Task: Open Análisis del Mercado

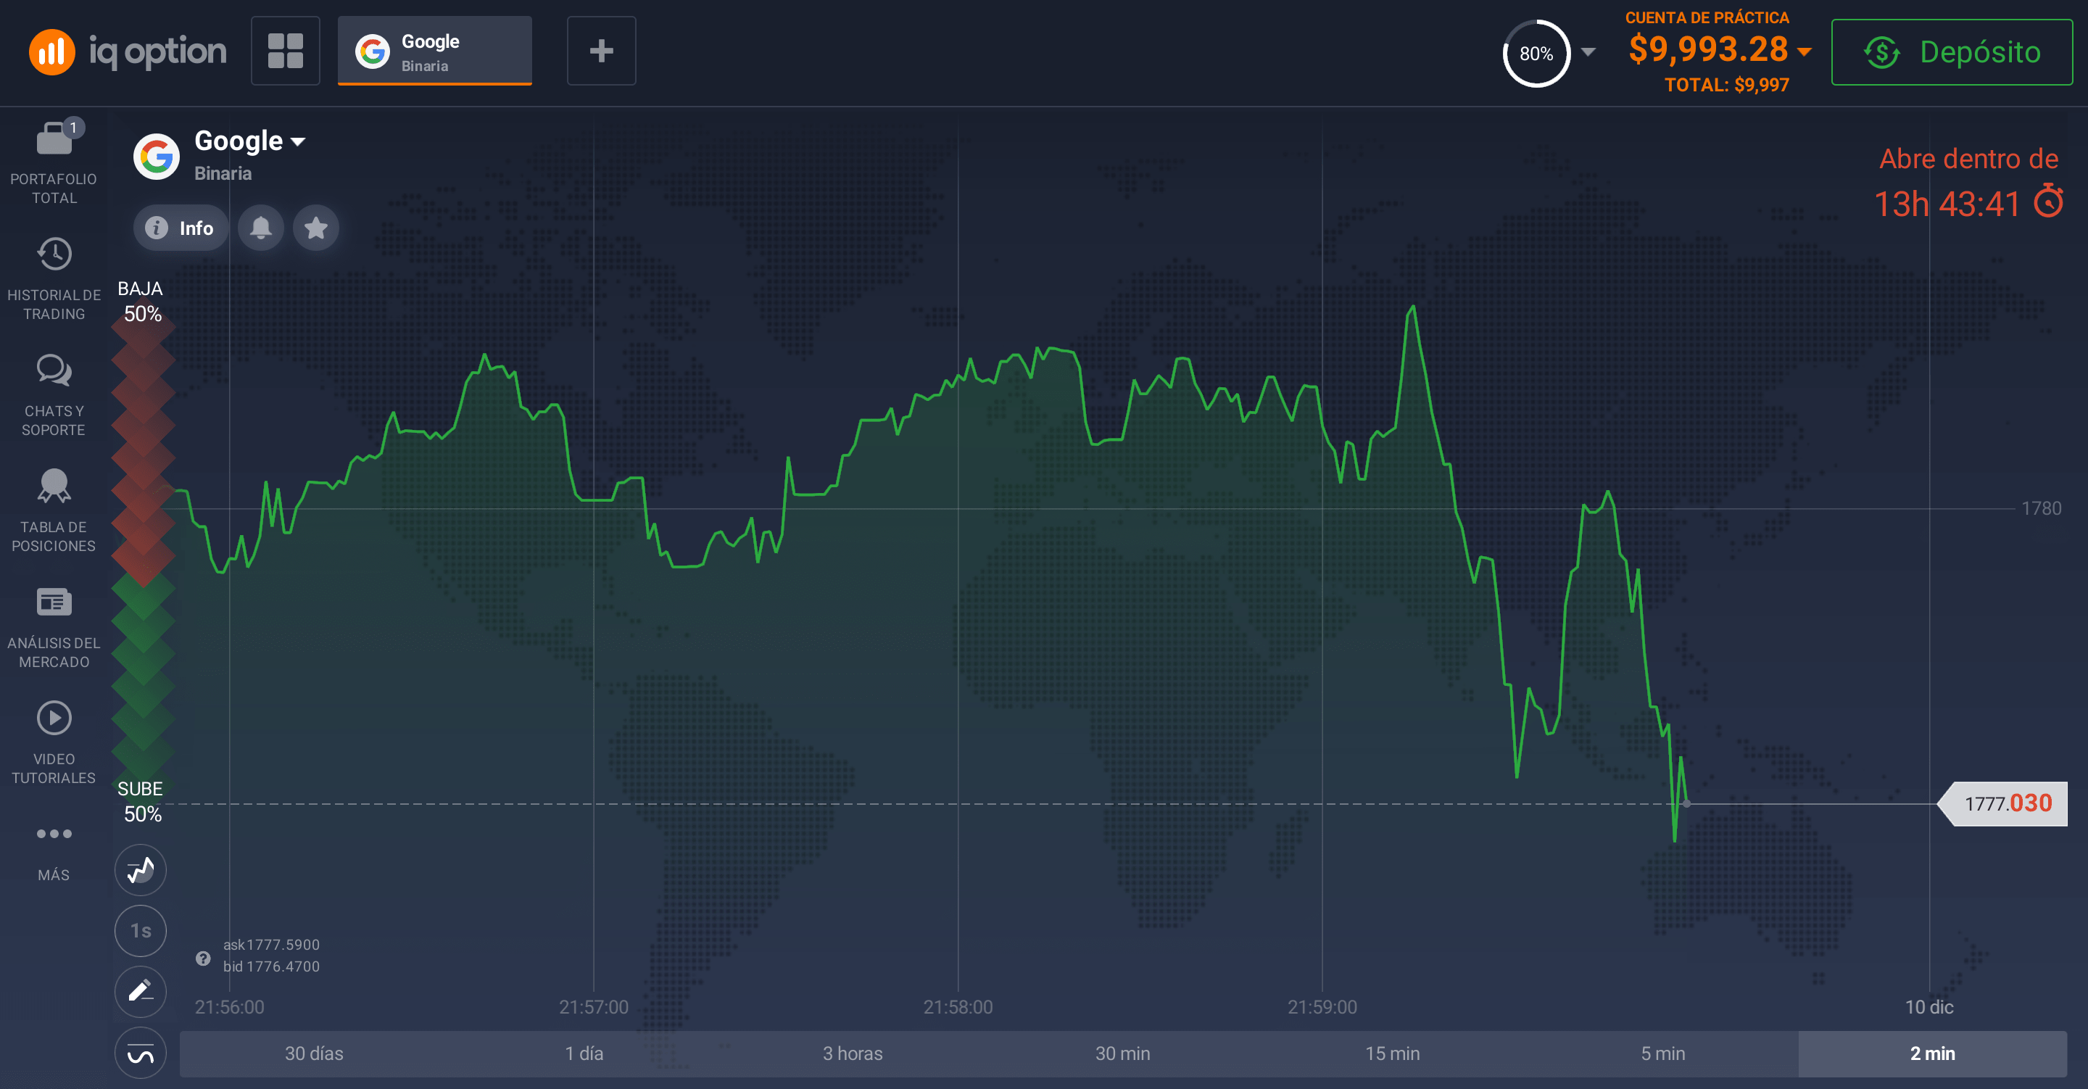Action: click(54, 627)
